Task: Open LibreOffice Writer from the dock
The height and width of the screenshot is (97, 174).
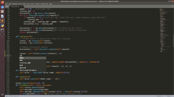Action: pos(2,16)
